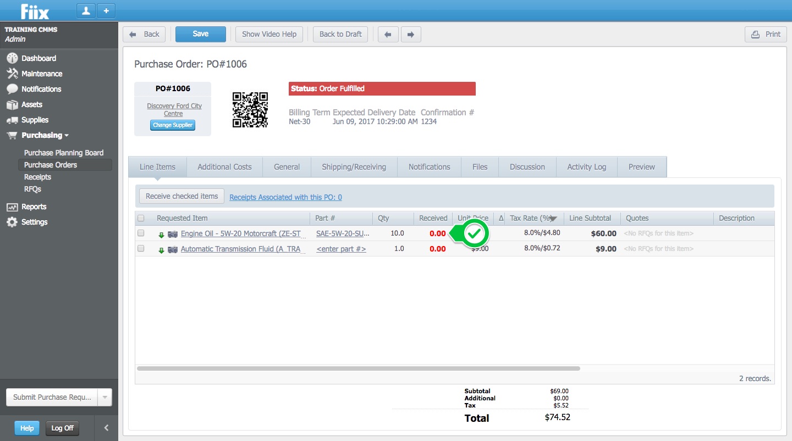The height and width of the screenshot is (441, 792).
Task: Click green arrow on Transmission Fluid row
Action: 161,250
